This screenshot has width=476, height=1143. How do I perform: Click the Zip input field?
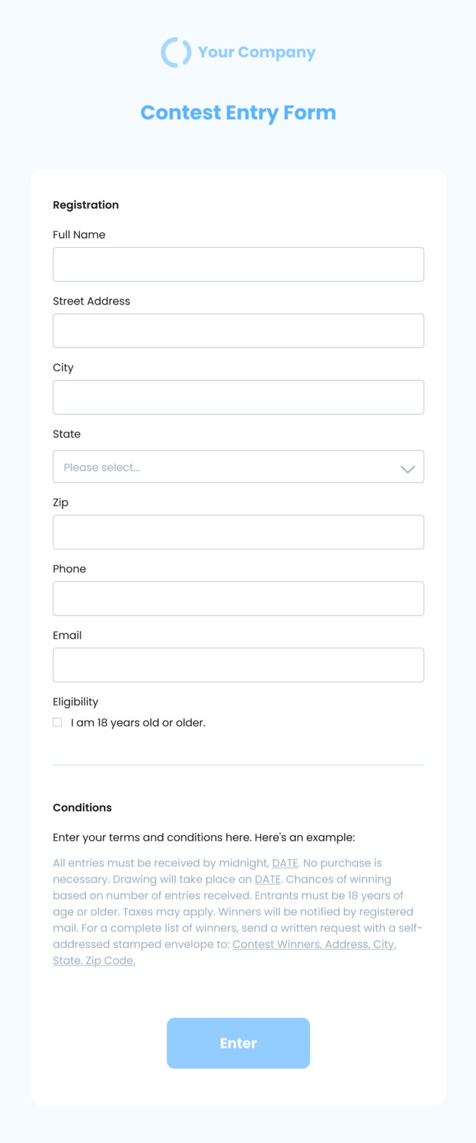click(x=238, y=532)
